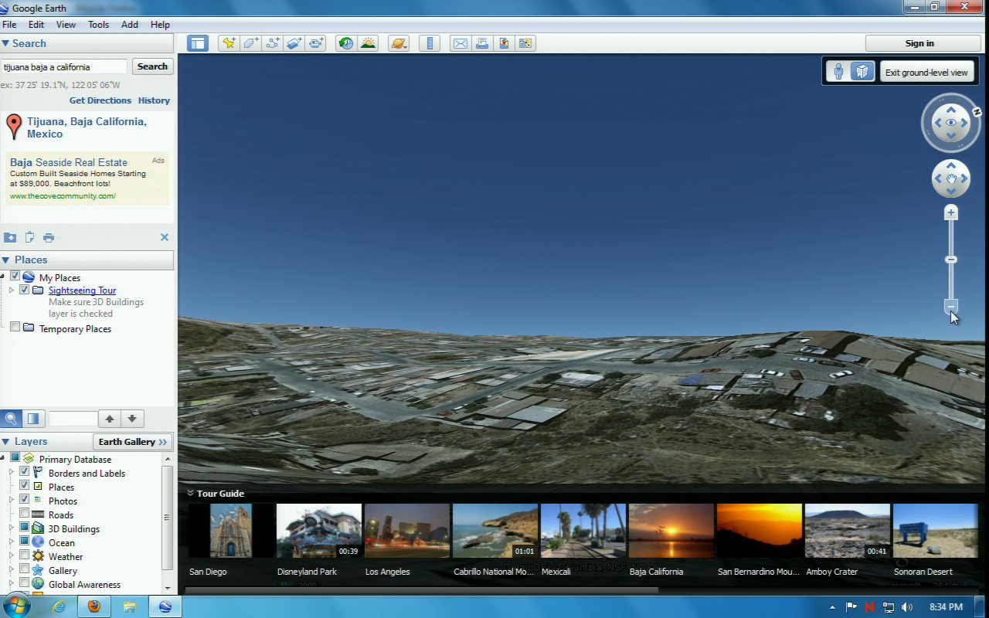This screenshot has height=618, width=989.
Task: Collapse the Tour Guide strip
Action: coord(190,493)
